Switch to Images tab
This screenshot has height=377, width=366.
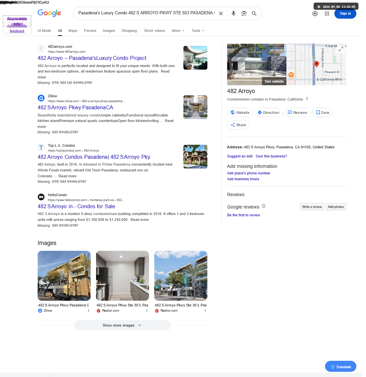[x=109, y=31]
